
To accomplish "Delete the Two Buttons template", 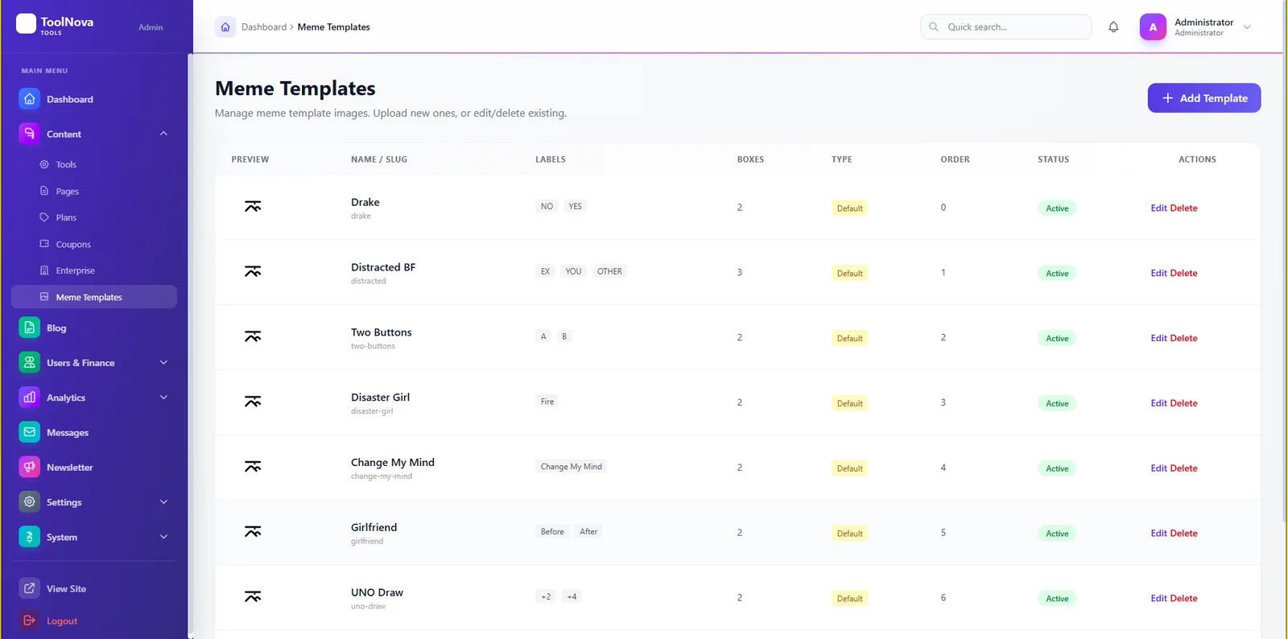I will [1183, 339].
